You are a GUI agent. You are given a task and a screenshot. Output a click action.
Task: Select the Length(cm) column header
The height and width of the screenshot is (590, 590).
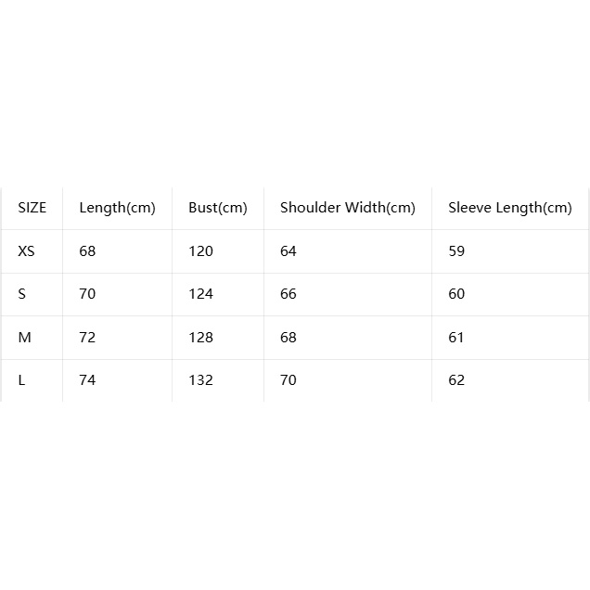point(117,208)
